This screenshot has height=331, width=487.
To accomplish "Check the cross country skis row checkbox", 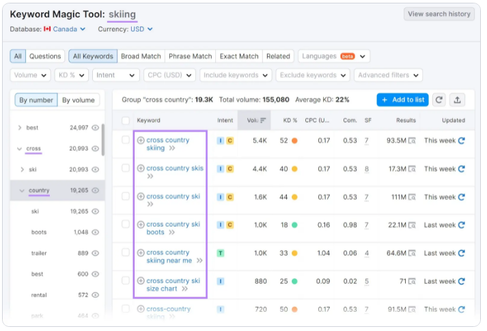I will click(126, 168).
